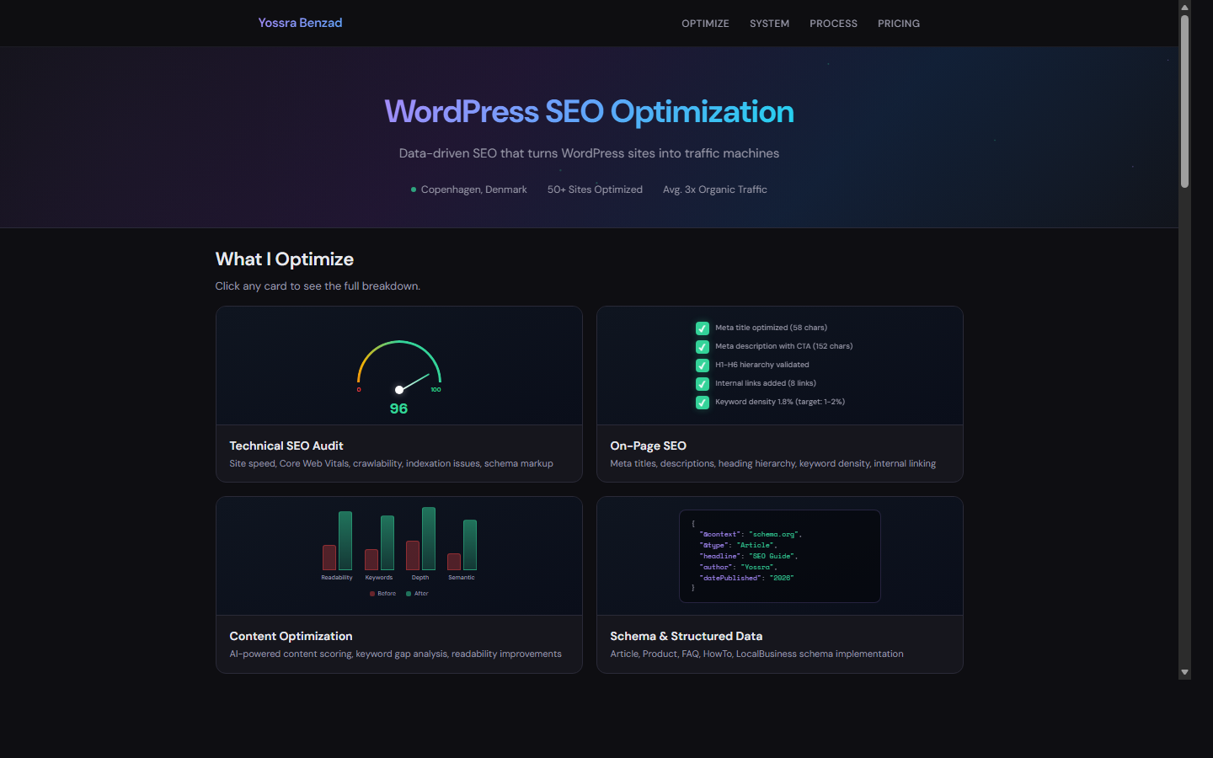Click the green After legend marker
Viewport: 1213px width, 758px height.
[409, 594]
